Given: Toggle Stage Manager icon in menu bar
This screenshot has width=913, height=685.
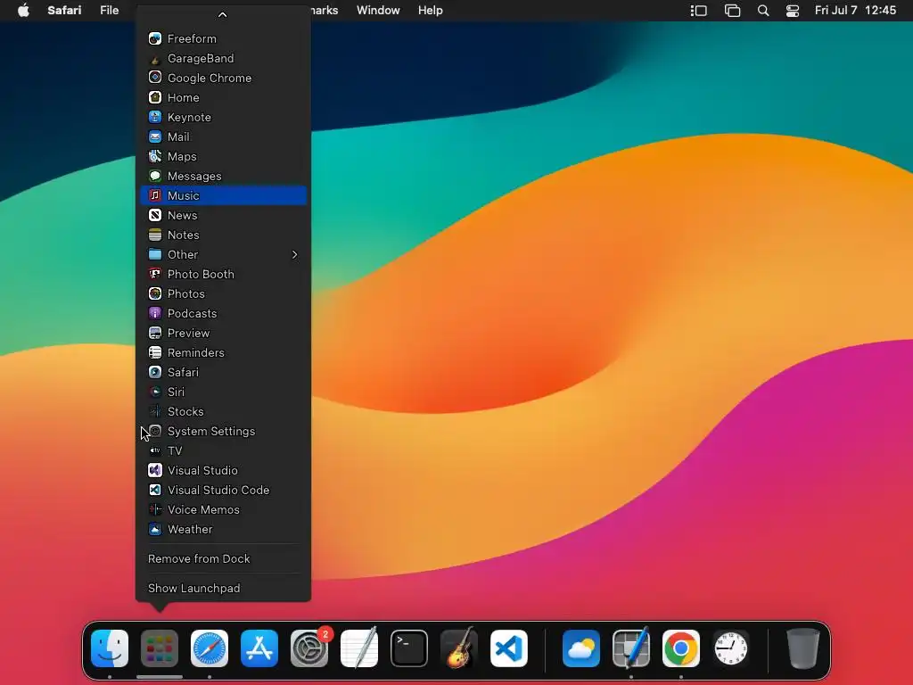Looking at the screenshot, I should pyautogui.click(x=699, y=11).
